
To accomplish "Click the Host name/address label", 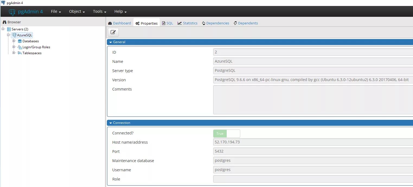I will click(x=130, y=142).
